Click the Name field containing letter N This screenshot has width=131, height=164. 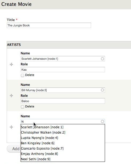63,122
